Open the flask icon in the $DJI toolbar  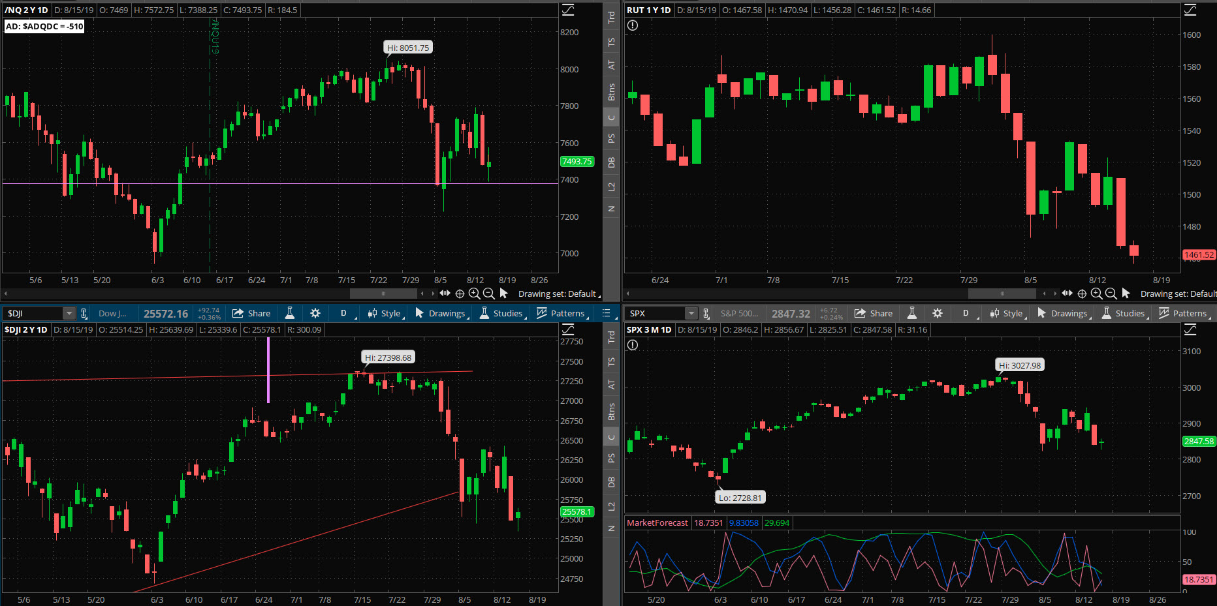point(290,313)
